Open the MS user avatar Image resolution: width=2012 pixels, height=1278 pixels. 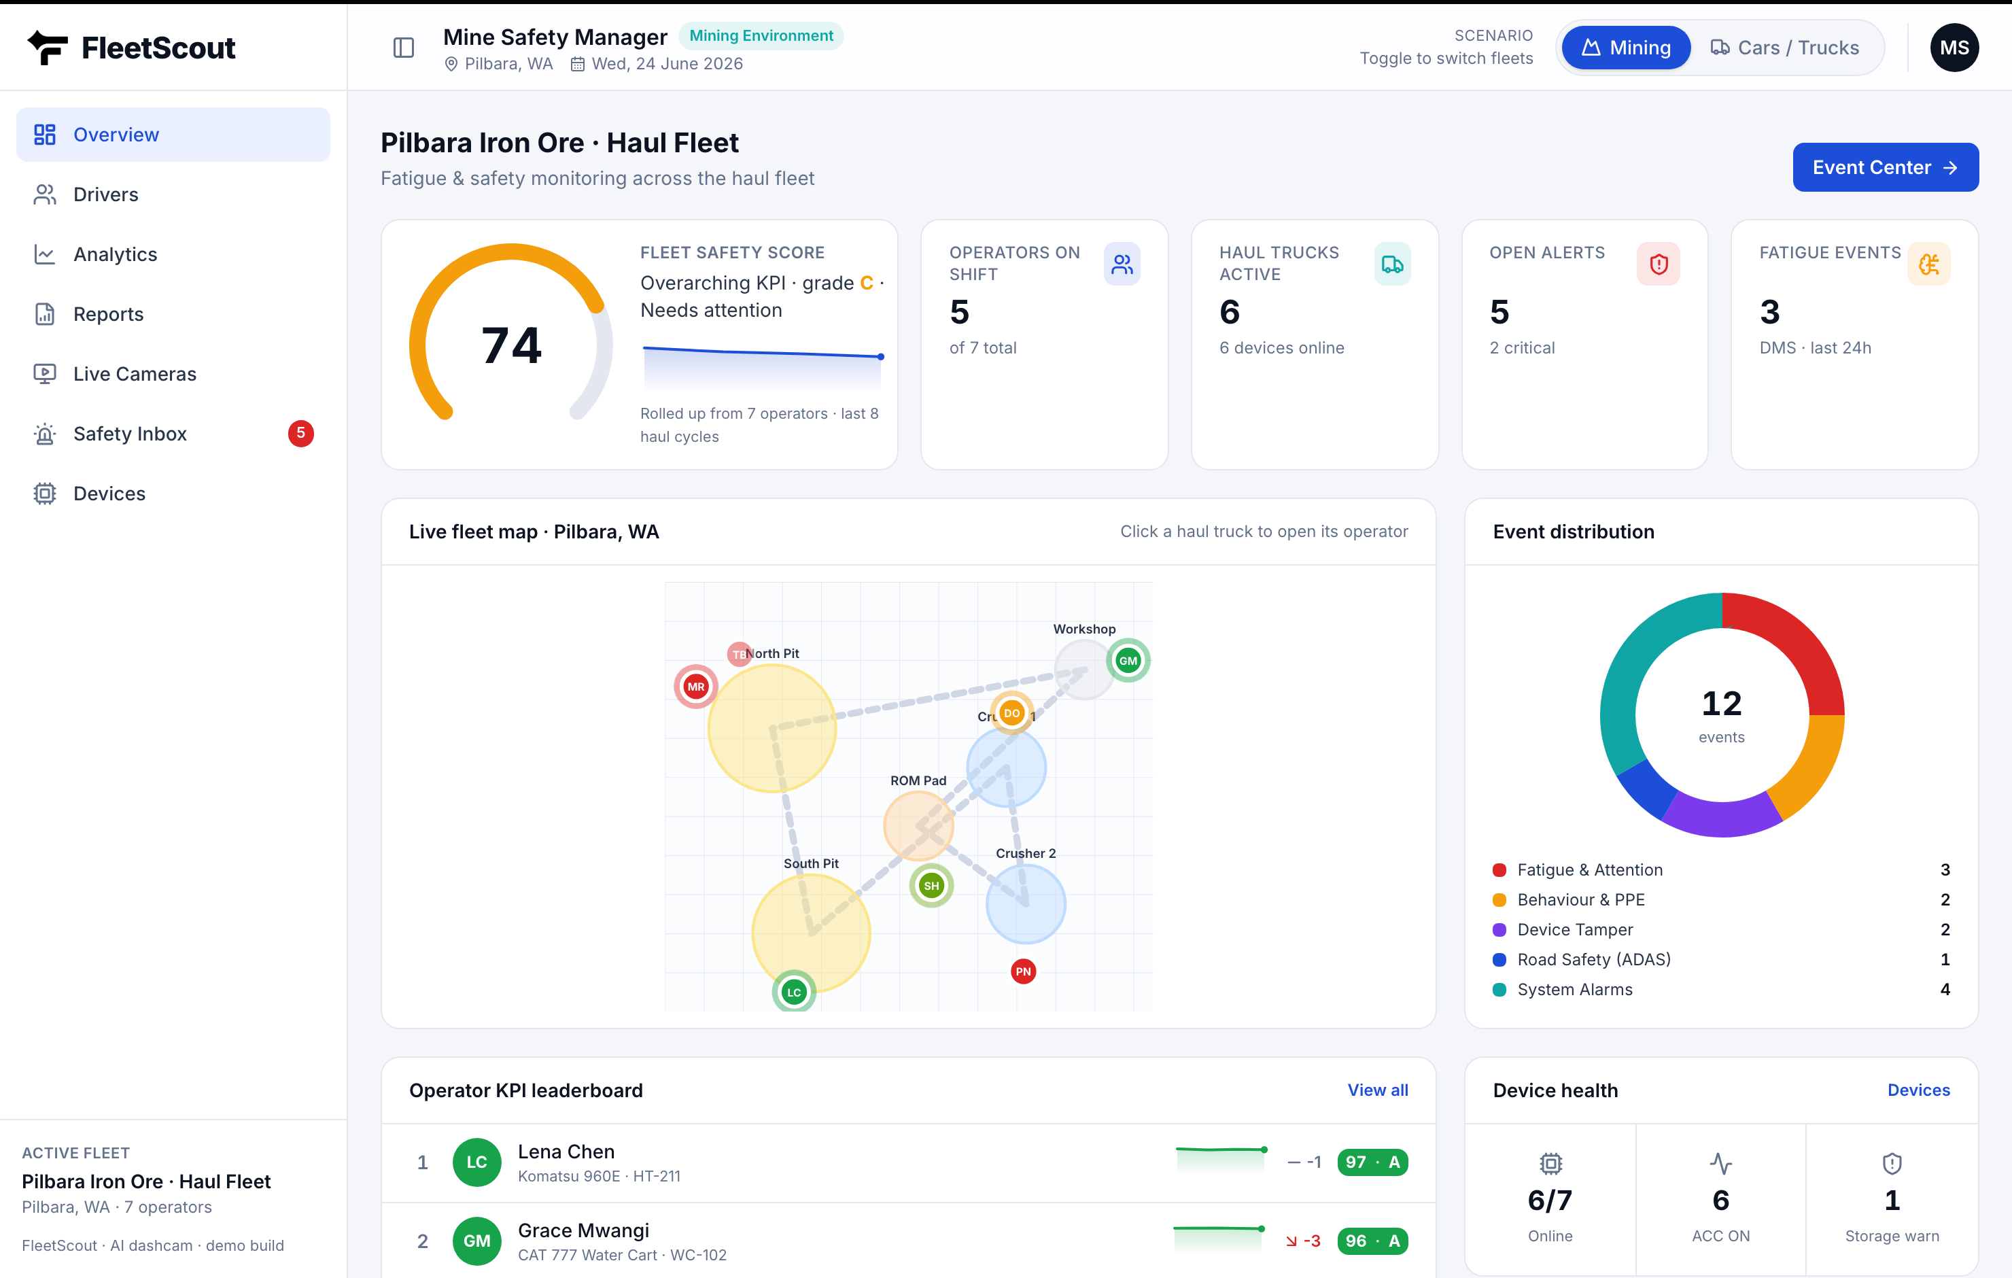[x=1954, y=48]
